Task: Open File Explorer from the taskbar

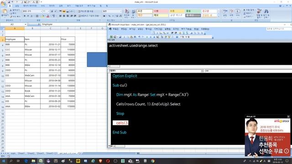Action: point(33,161)
